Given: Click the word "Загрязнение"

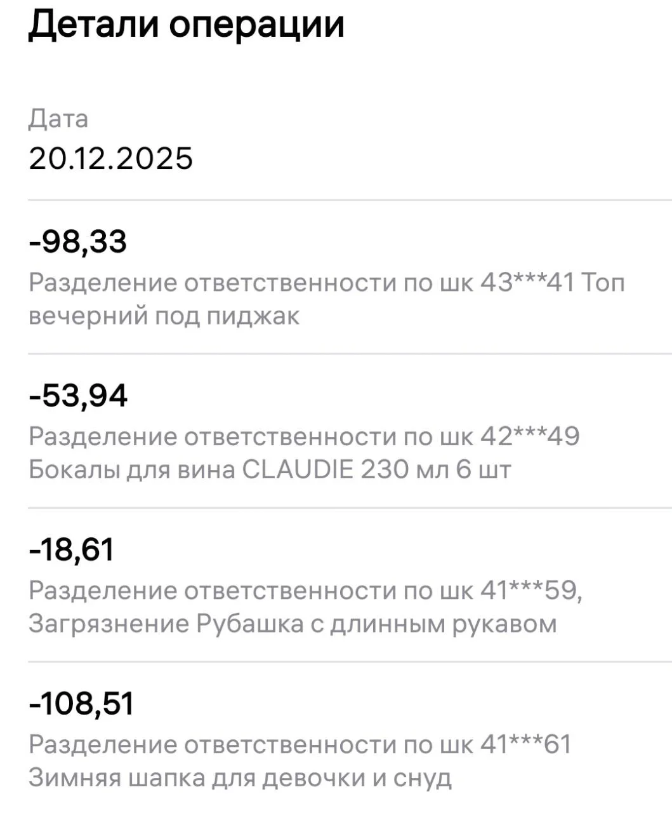Looking at the screenshot, I should point(109,624).
